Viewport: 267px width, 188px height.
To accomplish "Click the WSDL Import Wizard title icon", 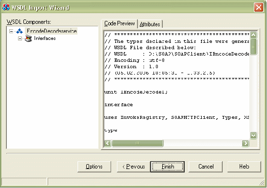I will (x=6, y=7).
